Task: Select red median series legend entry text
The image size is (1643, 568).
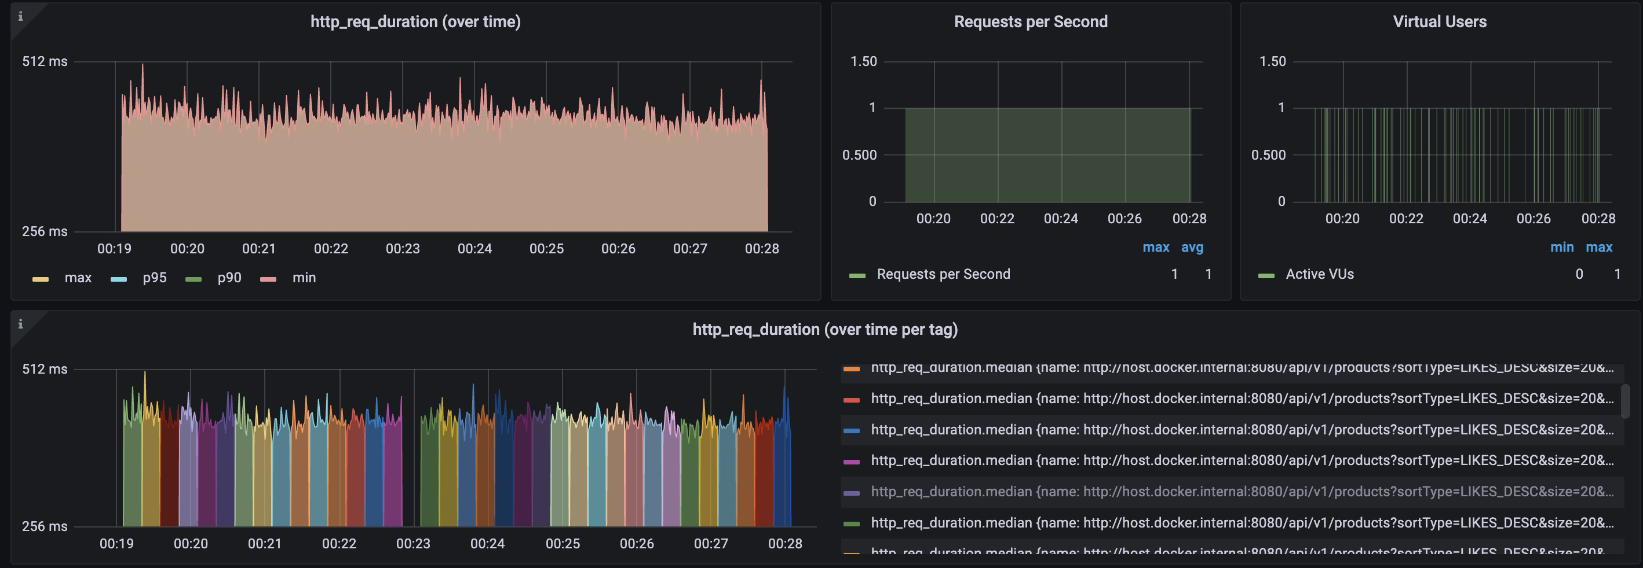Action: pyautogui.click(x=1241, y=399)
